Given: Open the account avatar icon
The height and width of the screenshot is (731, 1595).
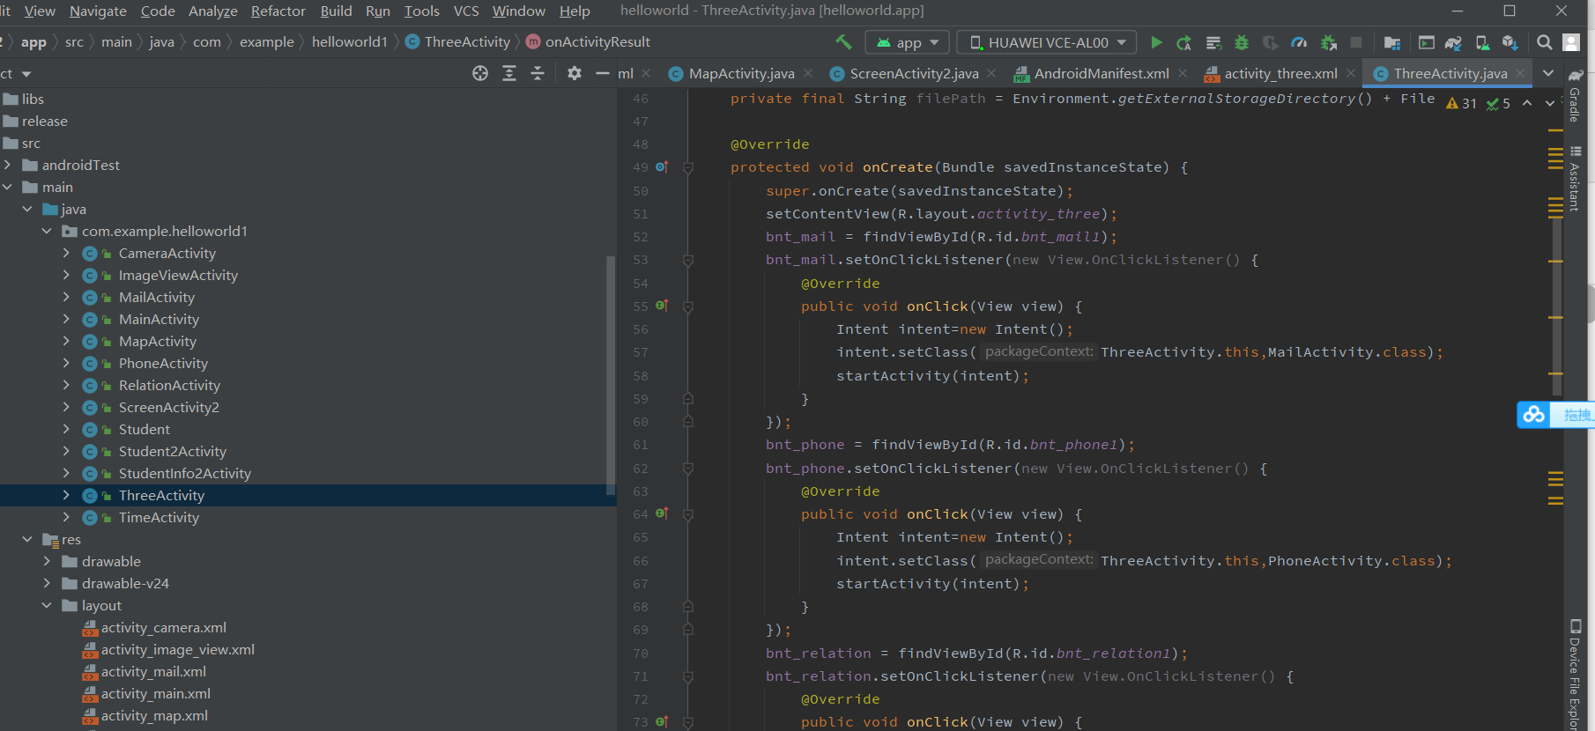Looking at the screenshot, I should pos(1571,42).
